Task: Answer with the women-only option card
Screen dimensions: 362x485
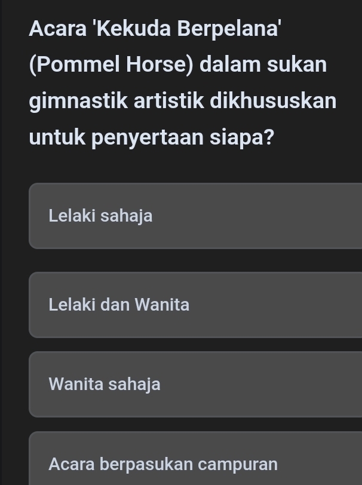Action: click(x=239, y=384)
